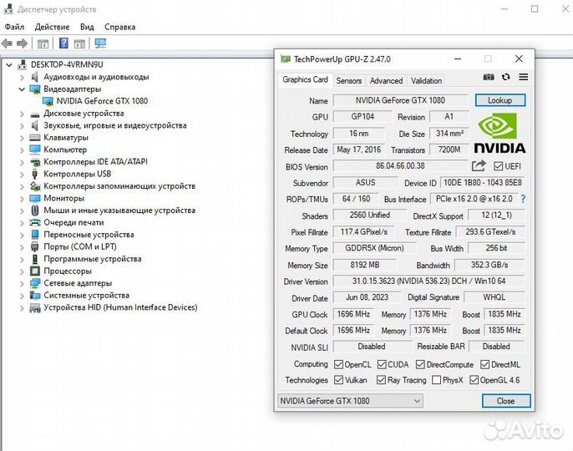This screenshot has width=573, height=451.
Task: Click the GPU-Z refresh icon
Action: pos(506,78)
